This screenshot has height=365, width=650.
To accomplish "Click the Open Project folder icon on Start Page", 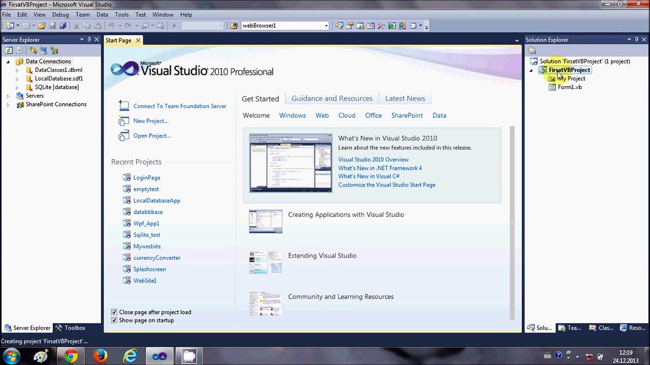I will (123, 135).
